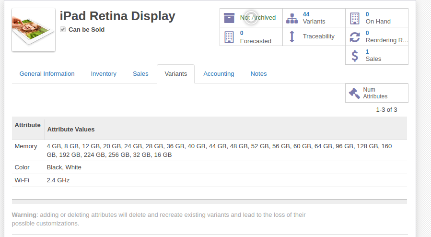Click the variants sitemap icon
The height and width of the screenshot is (237, 431).
click(x=292, y=18)
